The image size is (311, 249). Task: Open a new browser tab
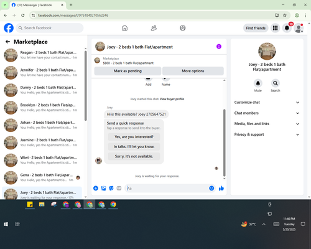[x=71, y=5]
